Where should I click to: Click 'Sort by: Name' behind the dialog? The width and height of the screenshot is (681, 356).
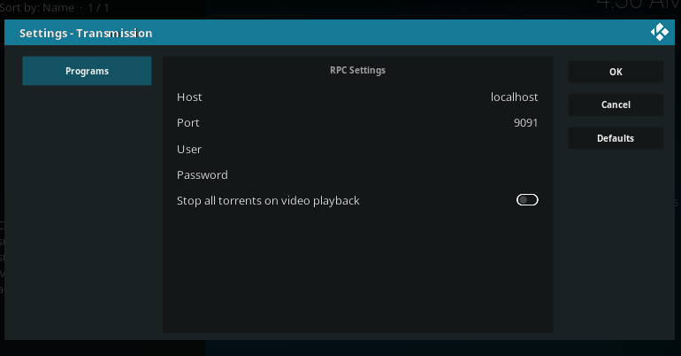pos(36,6)
